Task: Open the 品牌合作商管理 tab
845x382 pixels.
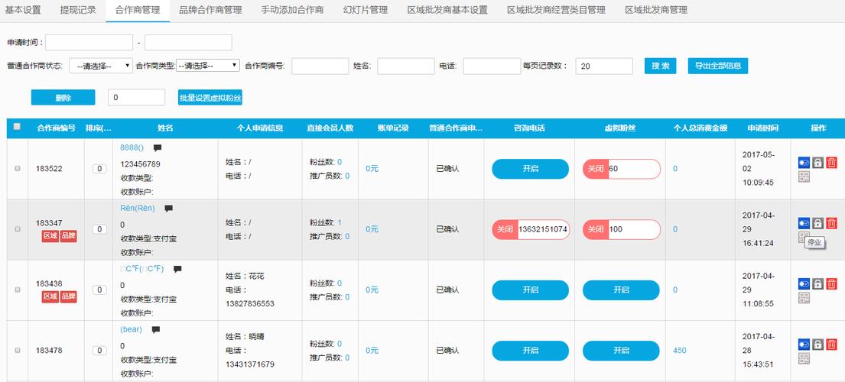Action: click(x=210, y=10)
